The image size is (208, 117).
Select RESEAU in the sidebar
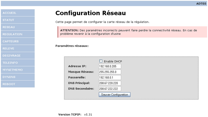click(x=18, y=27)
